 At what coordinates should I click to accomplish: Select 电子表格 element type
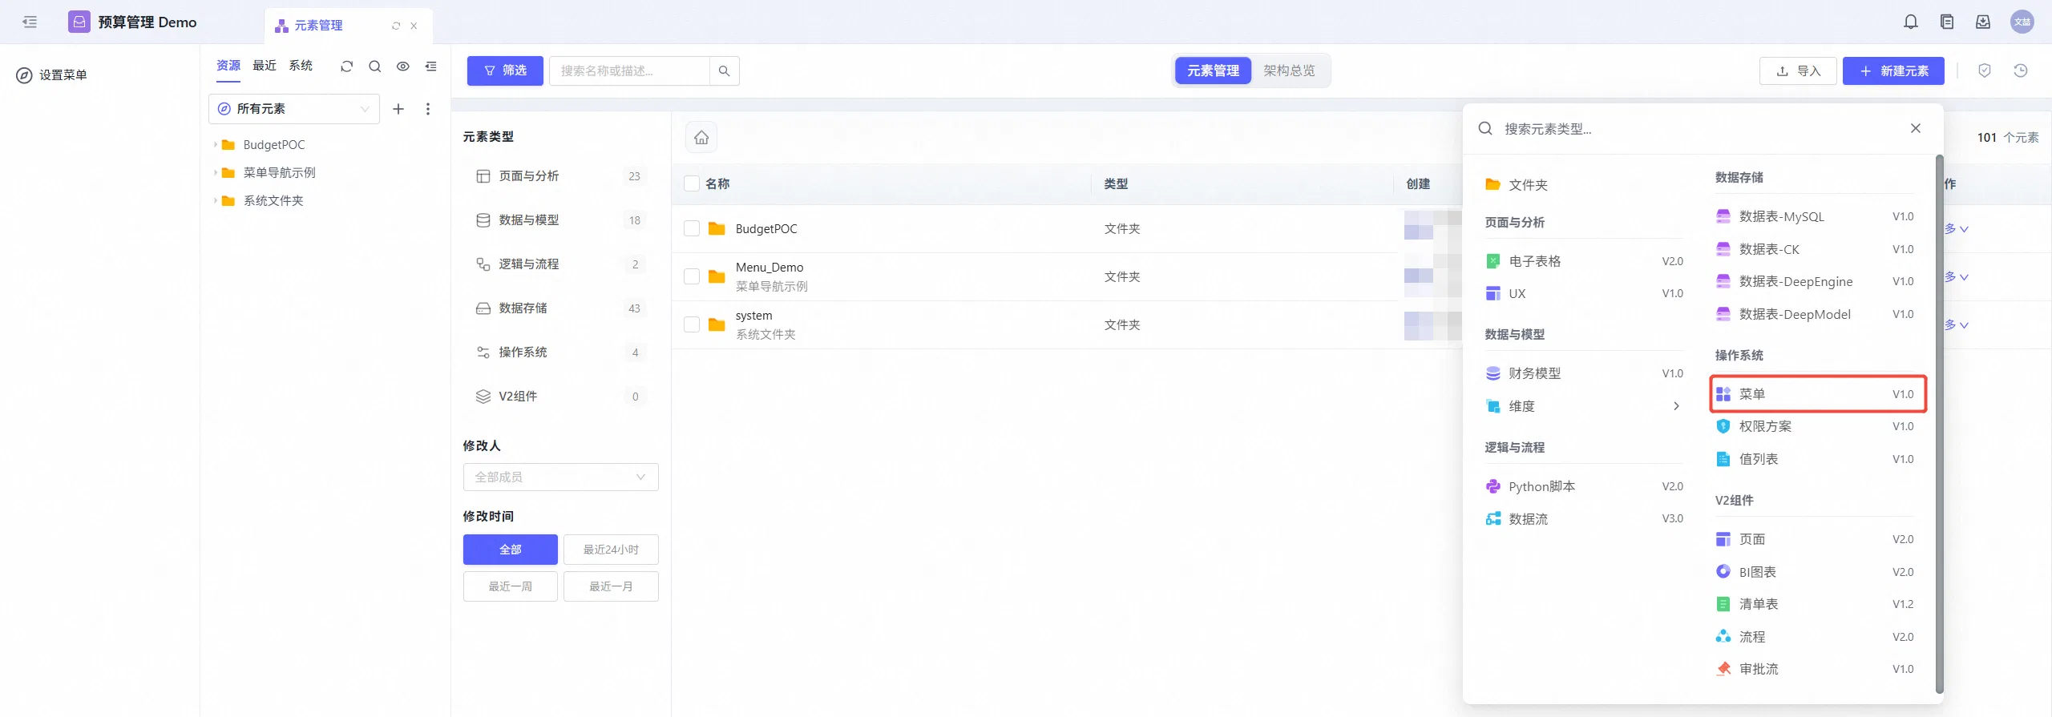point(1583,261)
